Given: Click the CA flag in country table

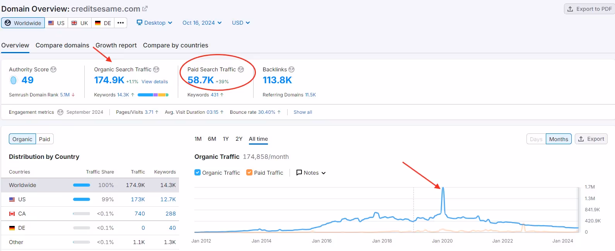Looking at the screenshot, I should [12, 214].
